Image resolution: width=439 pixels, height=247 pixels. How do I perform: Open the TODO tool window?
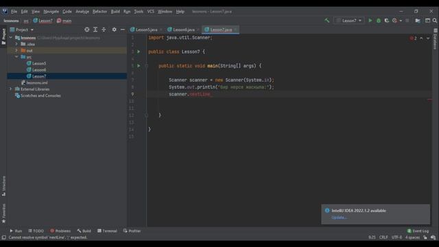pyautogui.click(x=36, y=231)
